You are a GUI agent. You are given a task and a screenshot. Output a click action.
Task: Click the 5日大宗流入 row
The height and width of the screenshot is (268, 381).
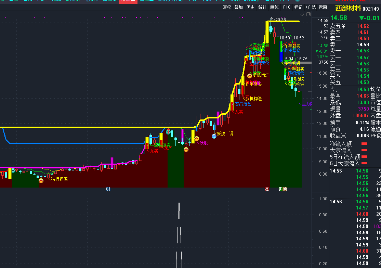355,163
